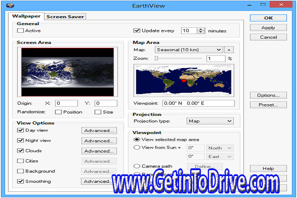Open the North direction dropdown
Screen dimensions: 297x198
pos(220,148)
